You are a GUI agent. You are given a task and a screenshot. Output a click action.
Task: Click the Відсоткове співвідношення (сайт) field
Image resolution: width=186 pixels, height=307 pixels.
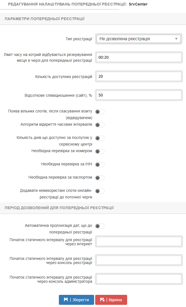139,95
